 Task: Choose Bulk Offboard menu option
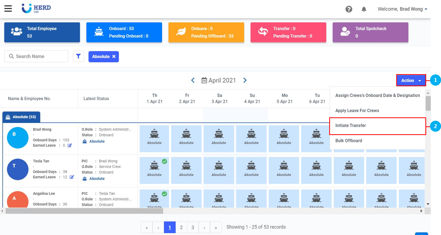tap(348, 141)
